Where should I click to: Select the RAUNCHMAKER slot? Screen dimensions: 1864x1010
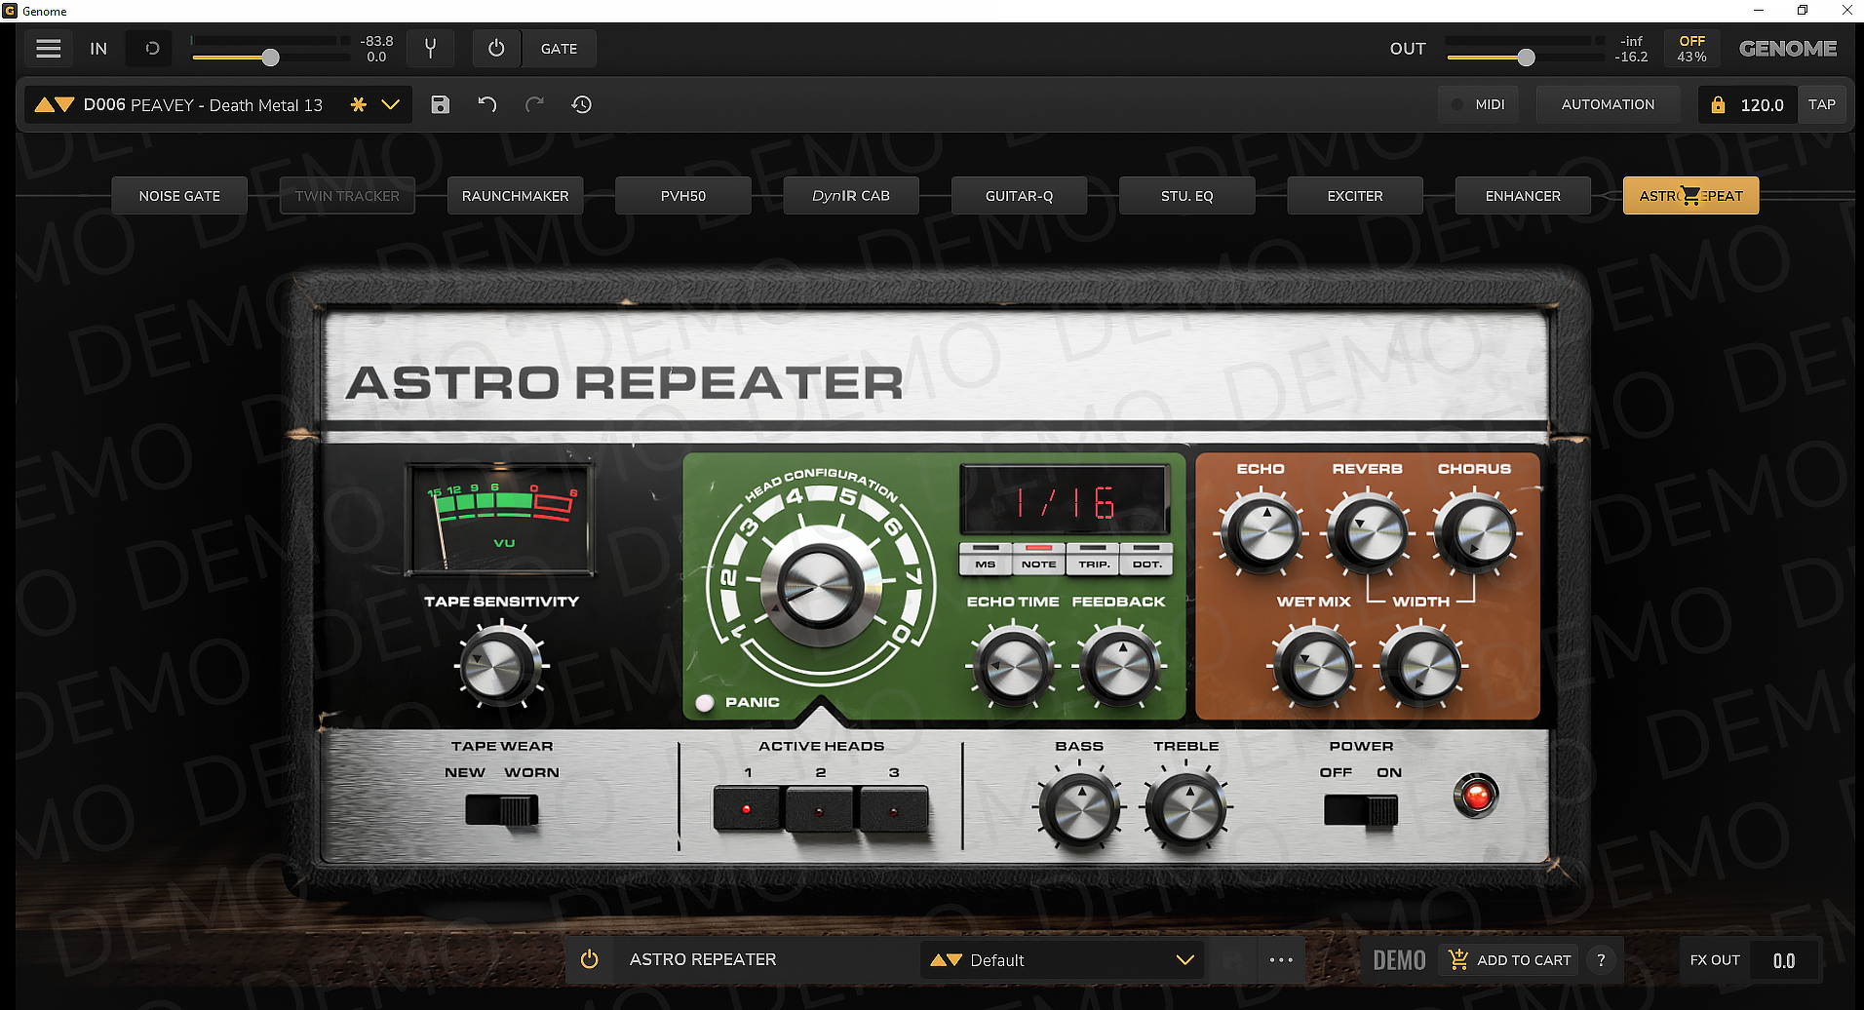[x=516, y=196]
